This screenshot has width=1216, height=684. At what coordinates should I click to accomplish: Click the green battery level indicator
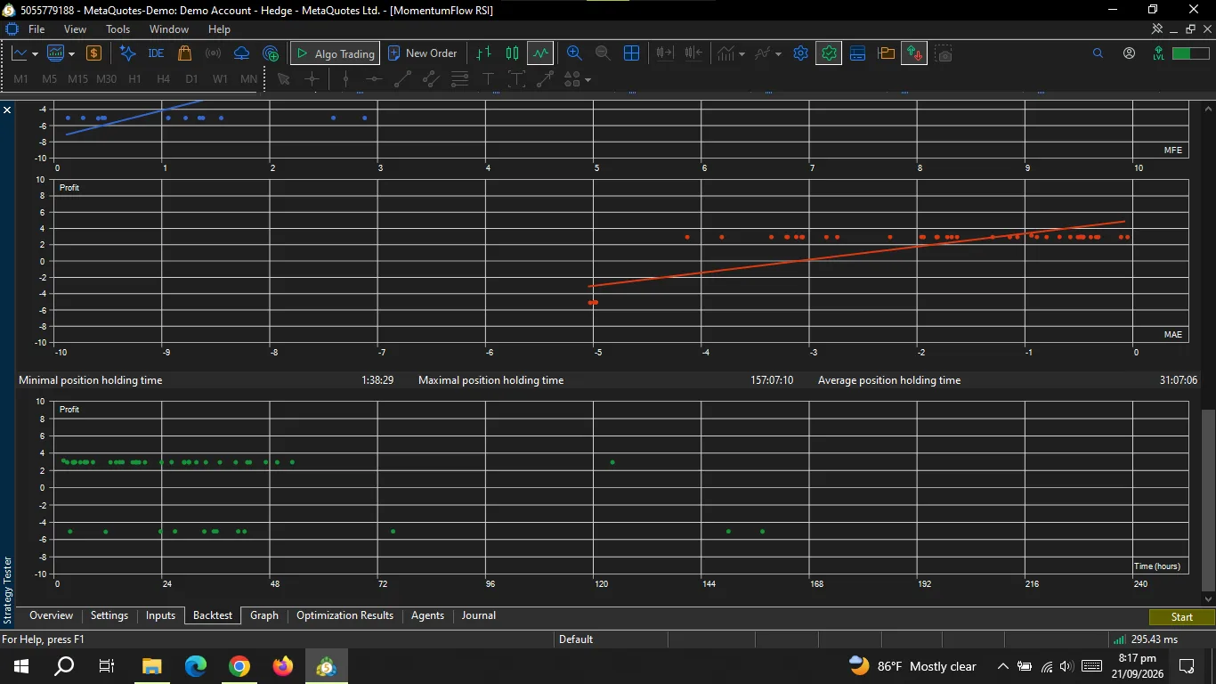pyautogui.click(x=1189, y=53)
